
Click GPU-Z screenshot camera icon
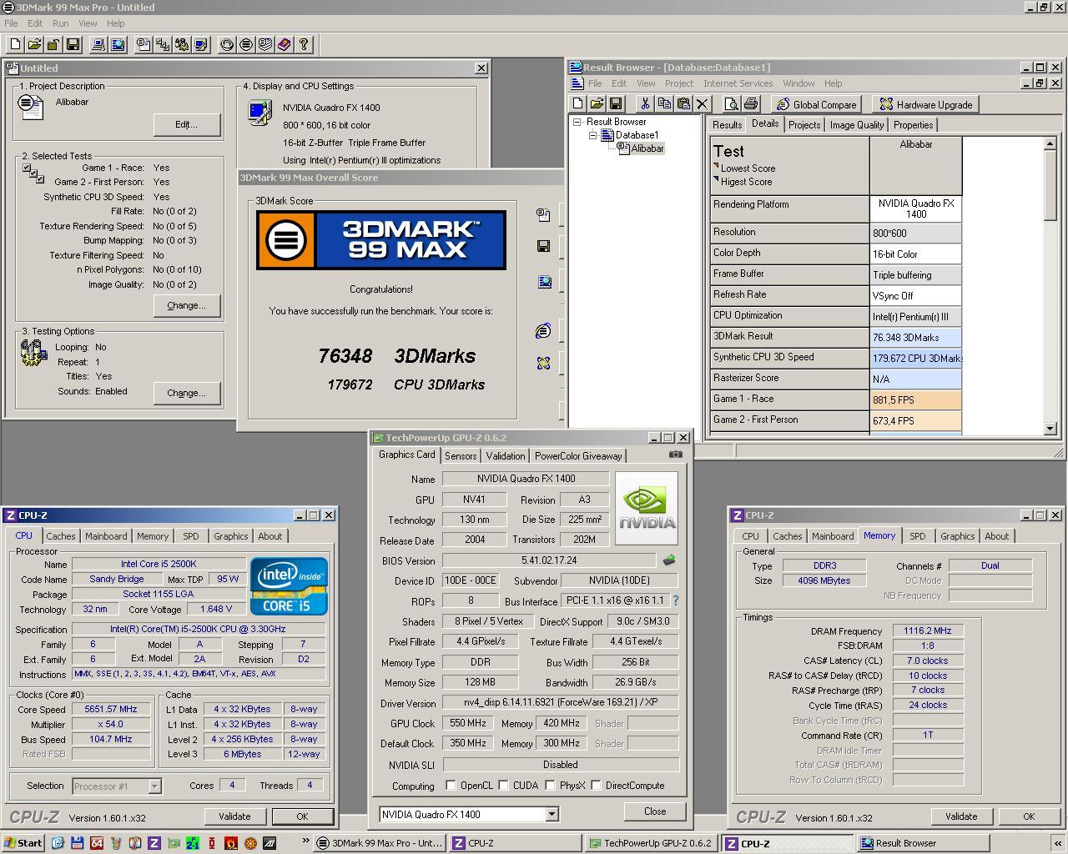(676, 455)
